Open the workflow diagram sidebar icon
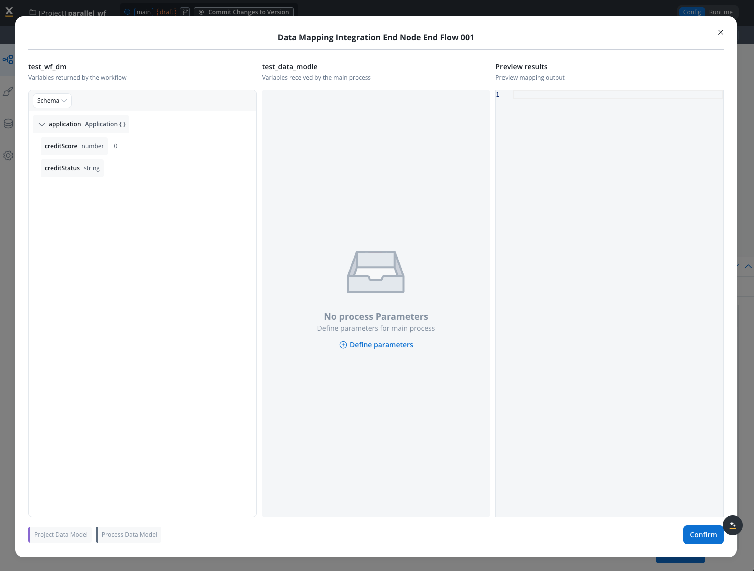The width and height of the screenshot is (754, 571). click(x=8, y=60)
